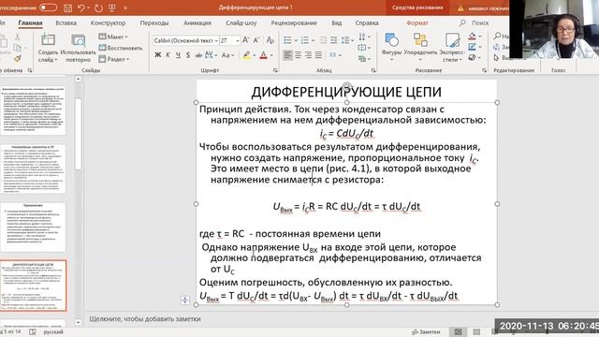Open the Undo history dropdown arrow

(x=89, y=7)
